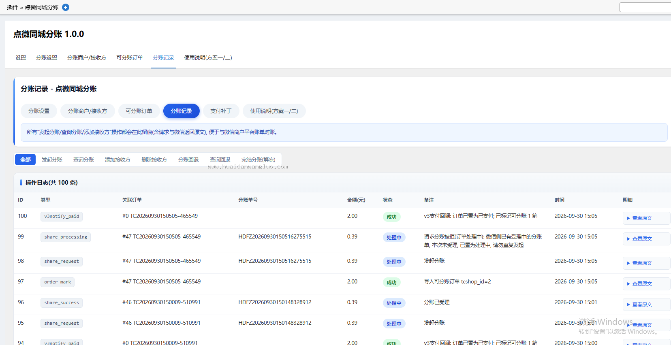Viewport: 671px width, 345px height.
Task: Click the 处理中 status badge in row 95
Action: pos(394,324)
